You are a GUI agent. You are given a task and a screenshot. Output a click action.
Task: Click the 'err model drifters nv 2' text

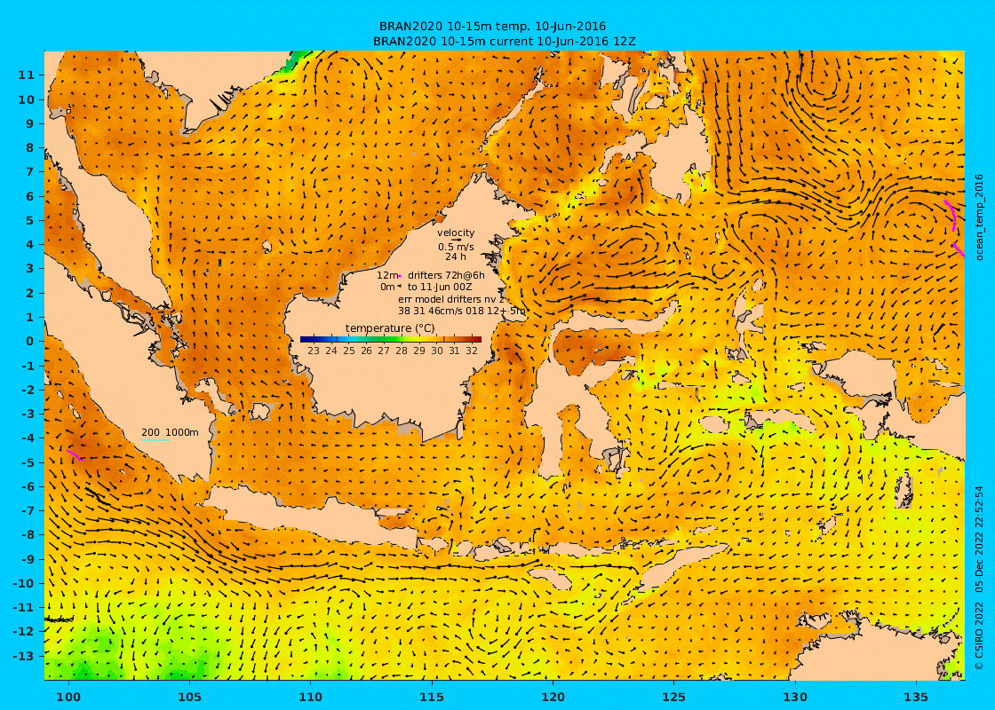tap(451, 299)
